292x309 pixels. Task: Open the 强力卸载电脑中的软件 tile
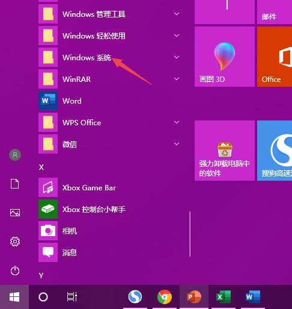point(225,151)
